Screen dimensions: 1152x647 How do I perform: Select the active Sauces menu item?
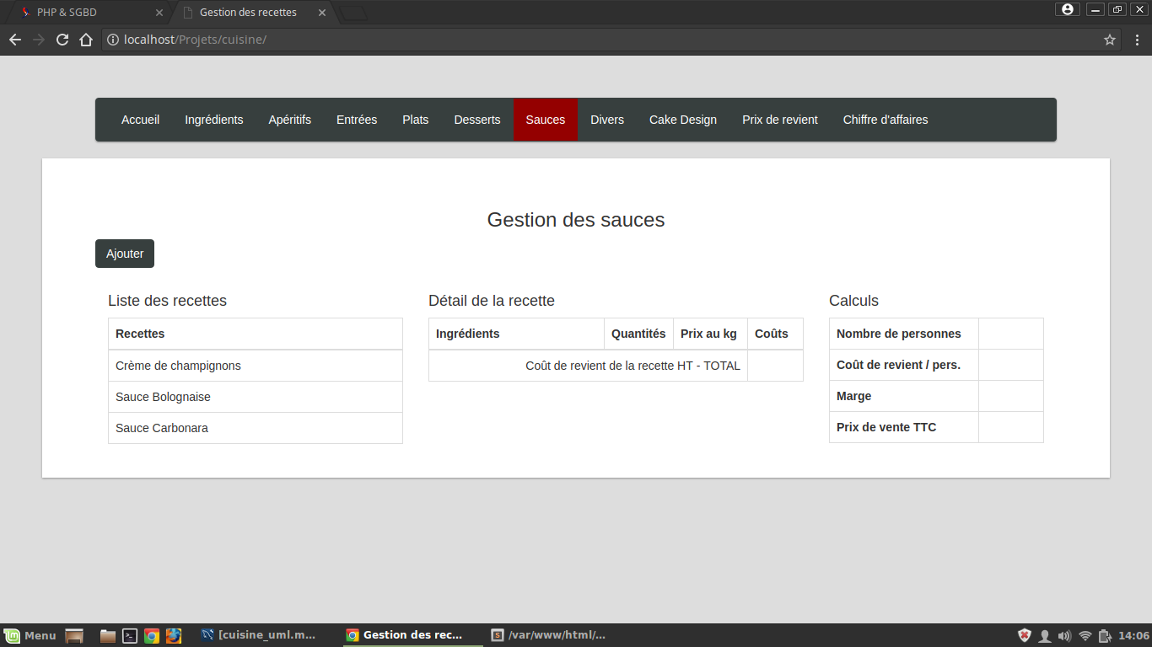[546, 120]
